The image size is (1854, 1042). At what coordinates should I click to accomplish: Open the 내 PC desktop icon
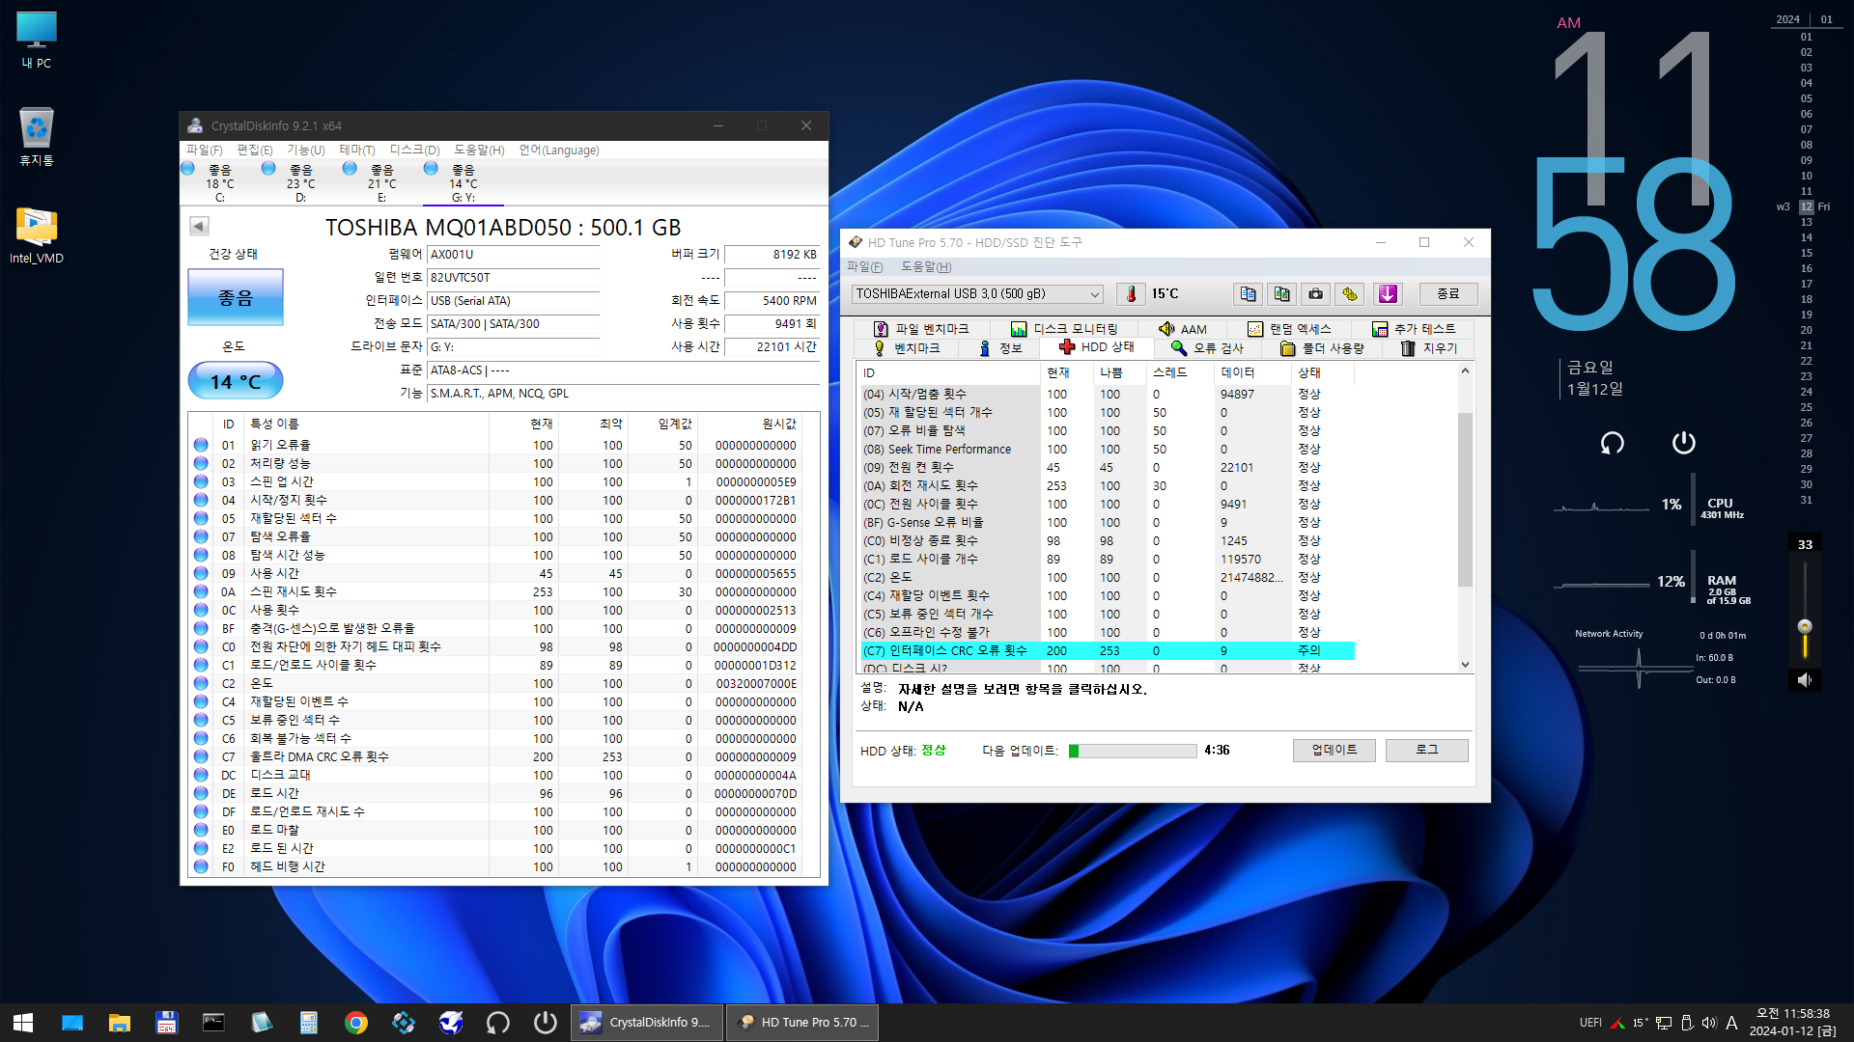click(x=37, y=41)
